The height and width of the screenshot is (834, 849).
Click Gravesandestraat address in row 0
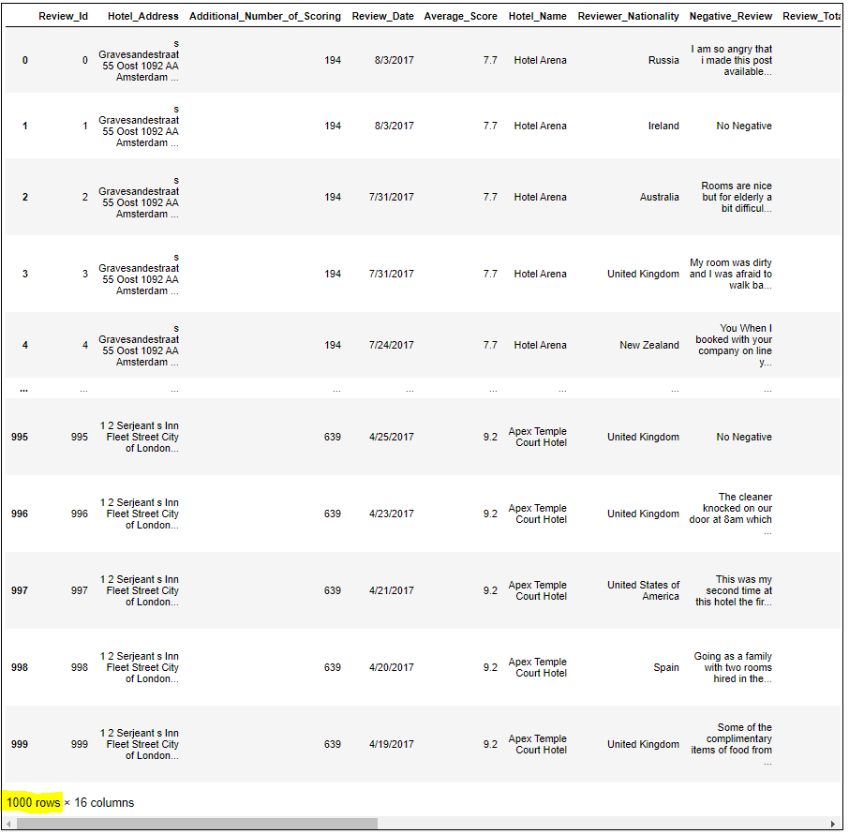pyautogui.click(x=139, y=60)
